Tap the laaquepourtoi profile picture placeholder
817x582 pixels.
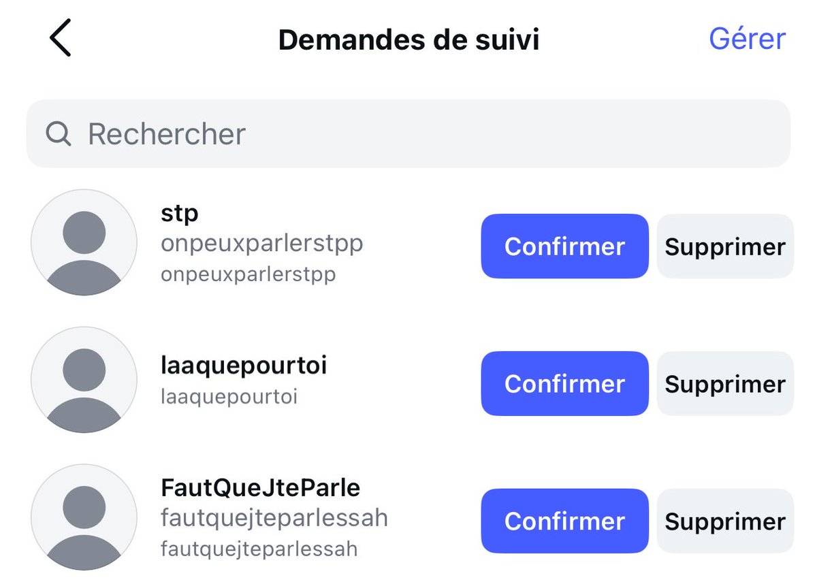[84, 380]
